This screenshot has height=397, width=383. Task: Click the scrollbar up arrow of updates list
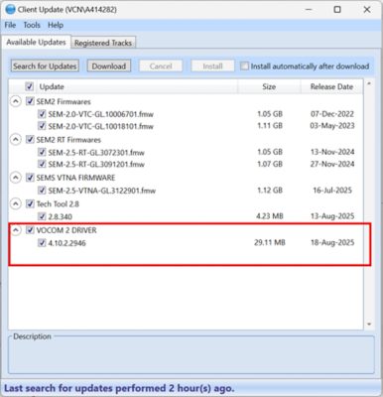pos(368,83)
